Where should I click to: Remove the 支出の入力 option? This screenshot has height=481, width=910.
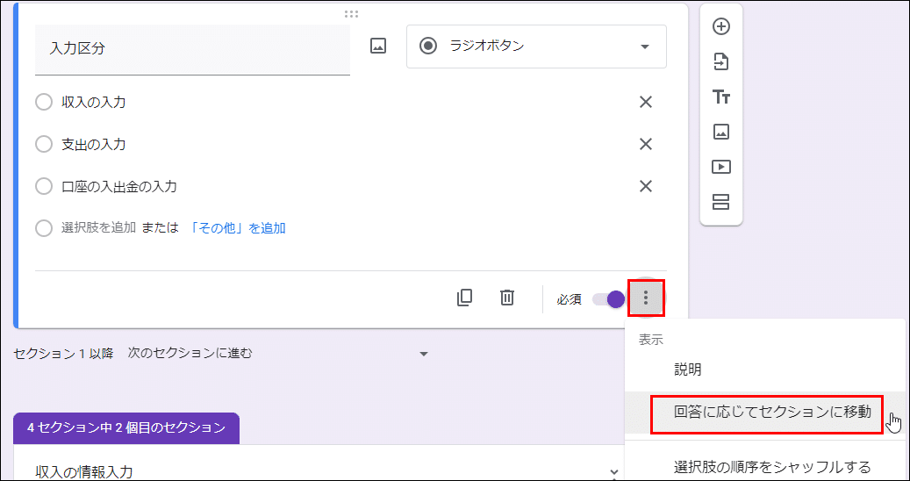pos(645,144)
